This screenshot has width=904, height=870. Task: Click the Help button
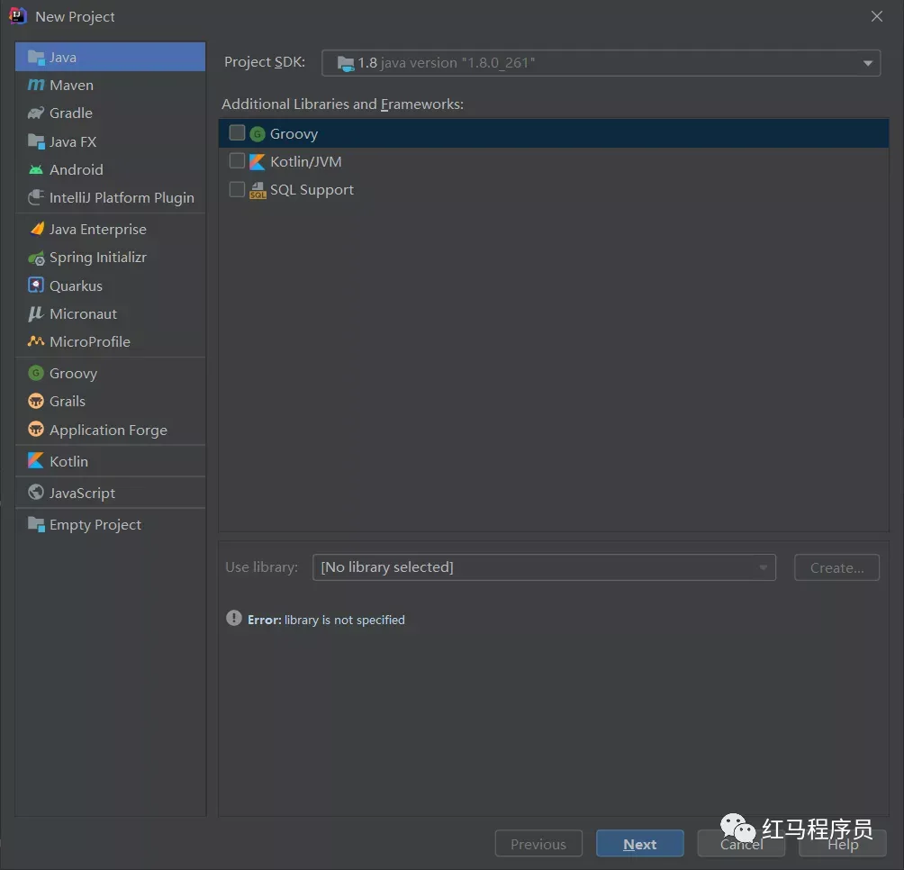[842, 844]
